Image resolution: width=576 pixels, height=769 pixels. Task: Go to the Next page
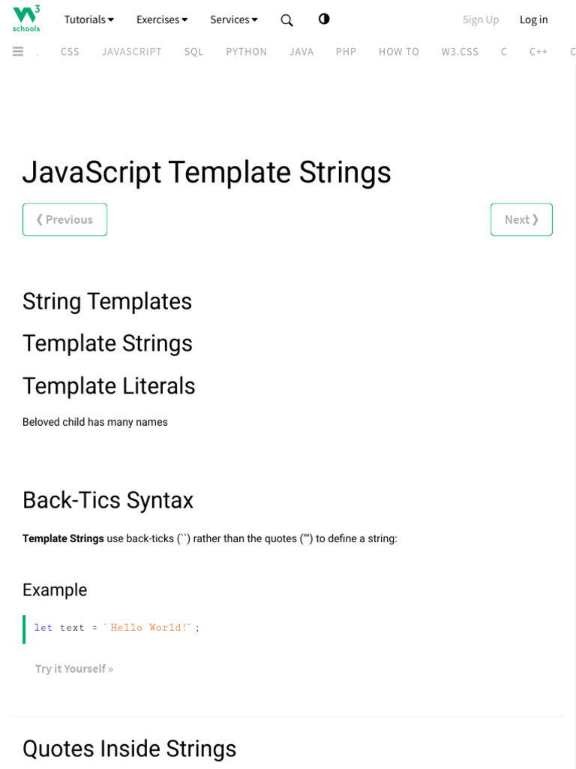pyautogui.click(x=521, y=219)
